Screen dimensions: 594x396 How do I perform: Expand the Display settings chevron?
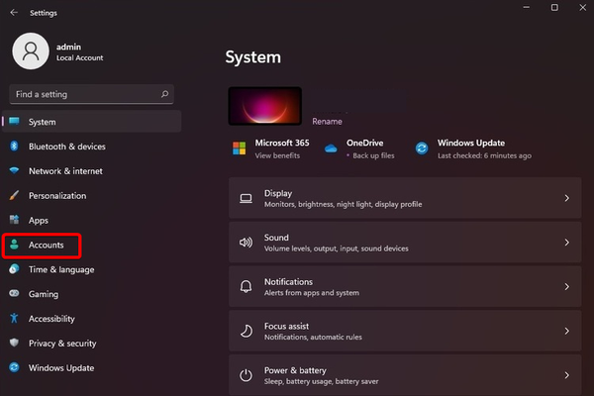[566, 198]
